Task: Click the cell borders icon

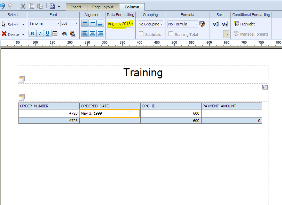Action: pyautogui.click(x=55, y=34)
